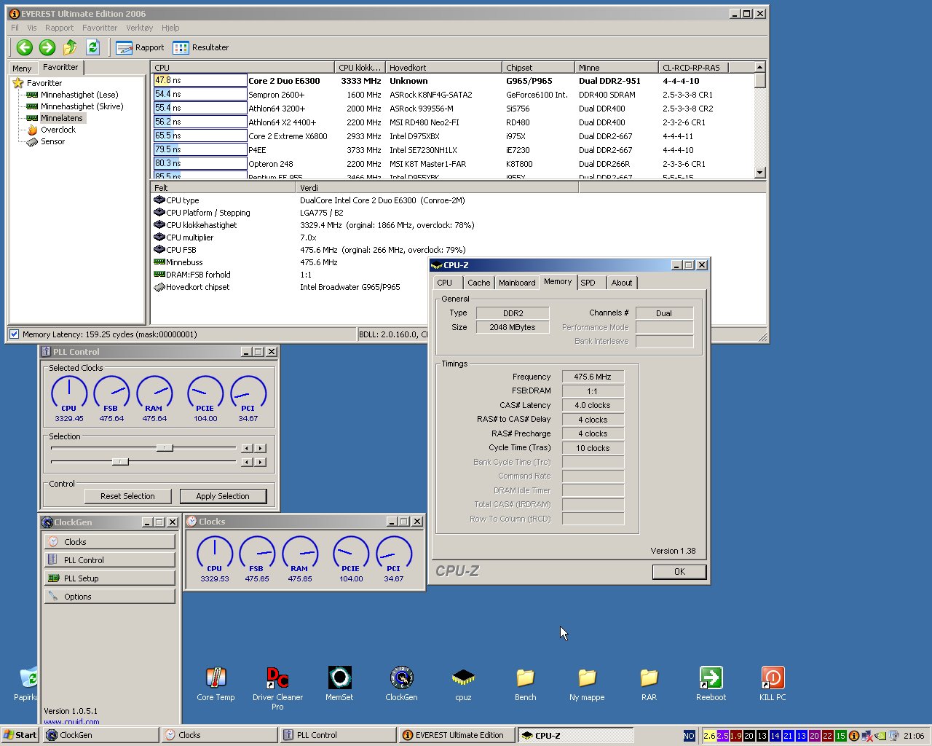Click the PLL Setup button in ClockGen
Image resolution: width=932 pixels, height=746 pixels.
(110, 578)
